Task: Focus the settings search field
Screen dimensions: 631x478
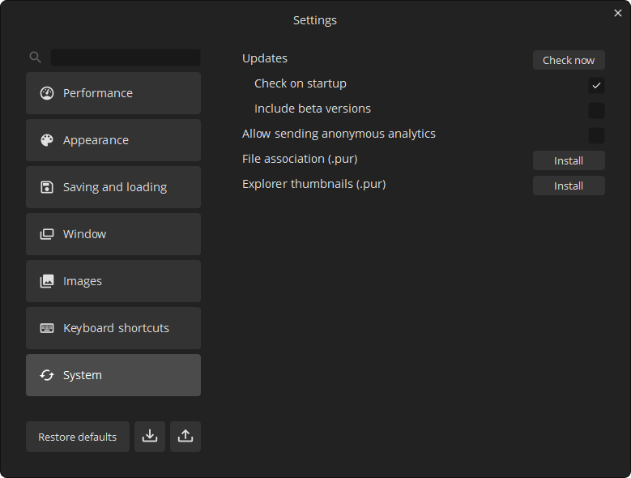Action: [126, 58]
